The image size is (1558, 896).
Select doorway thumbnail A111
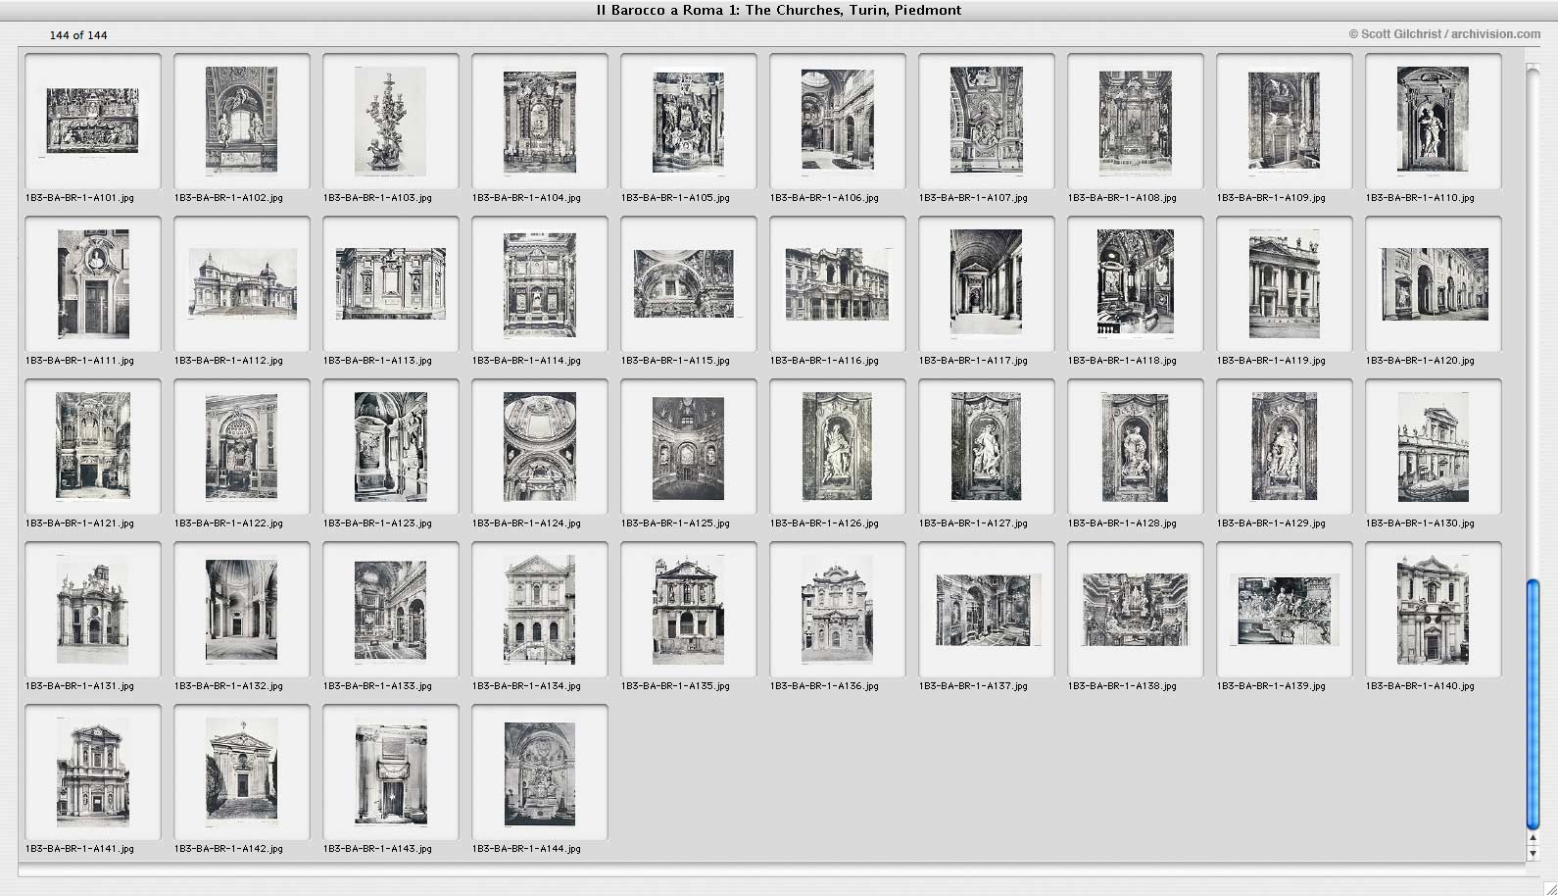coord(93,283)
